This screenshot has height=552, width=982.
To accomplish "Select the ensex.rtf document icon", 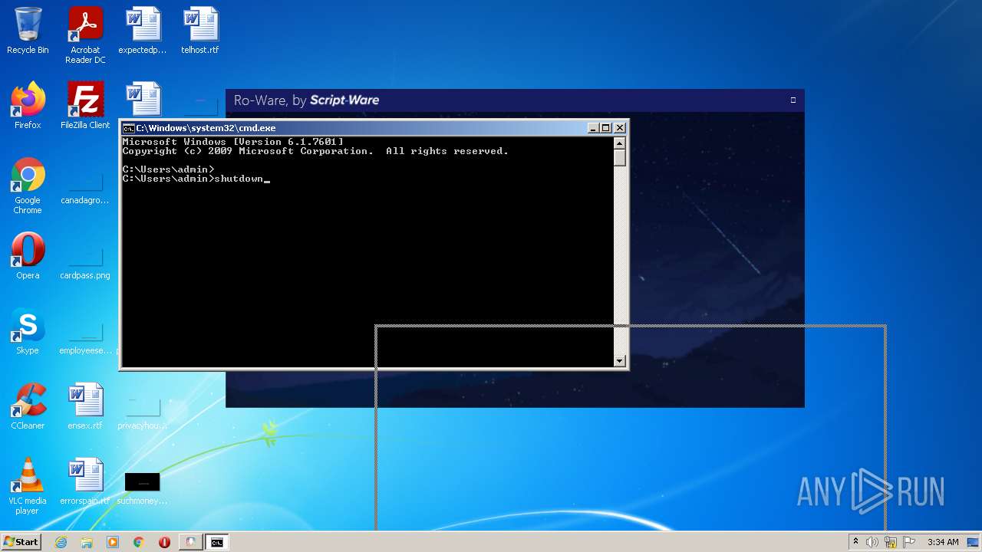I will click(x=85, y=406).
